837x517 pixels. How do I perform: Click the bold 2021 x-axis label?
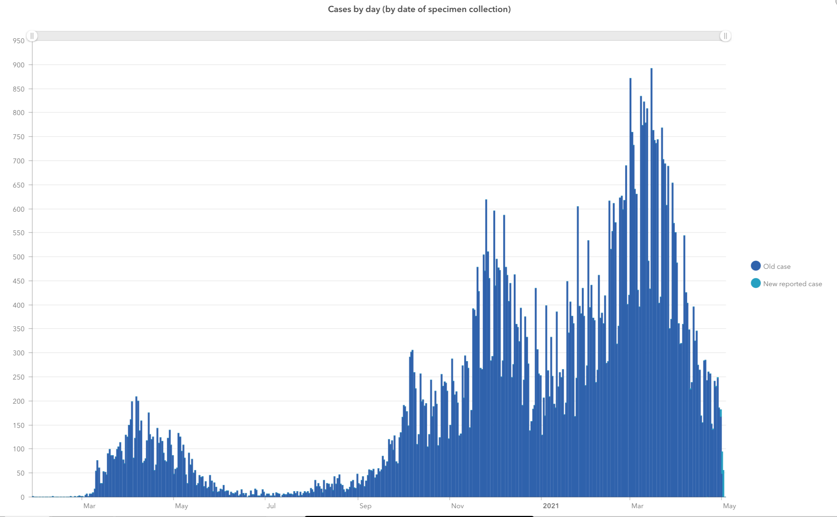click(550, 506)
